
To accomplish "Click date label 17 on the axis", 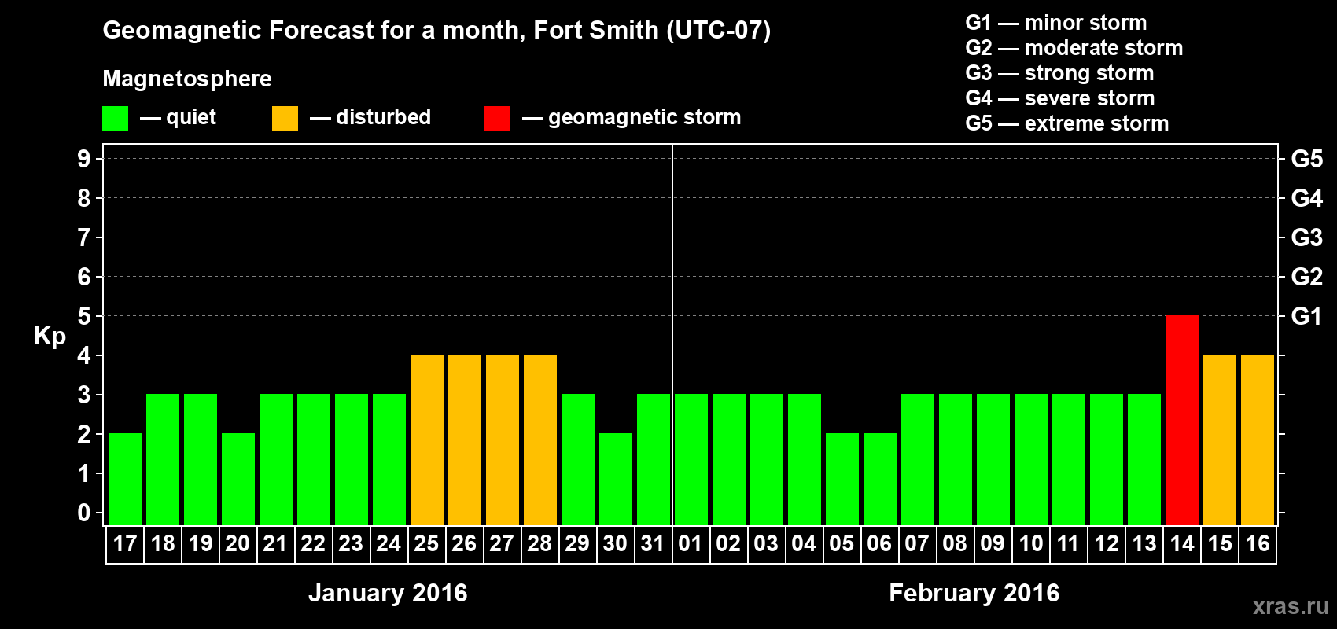I will [x=125, y=544].
